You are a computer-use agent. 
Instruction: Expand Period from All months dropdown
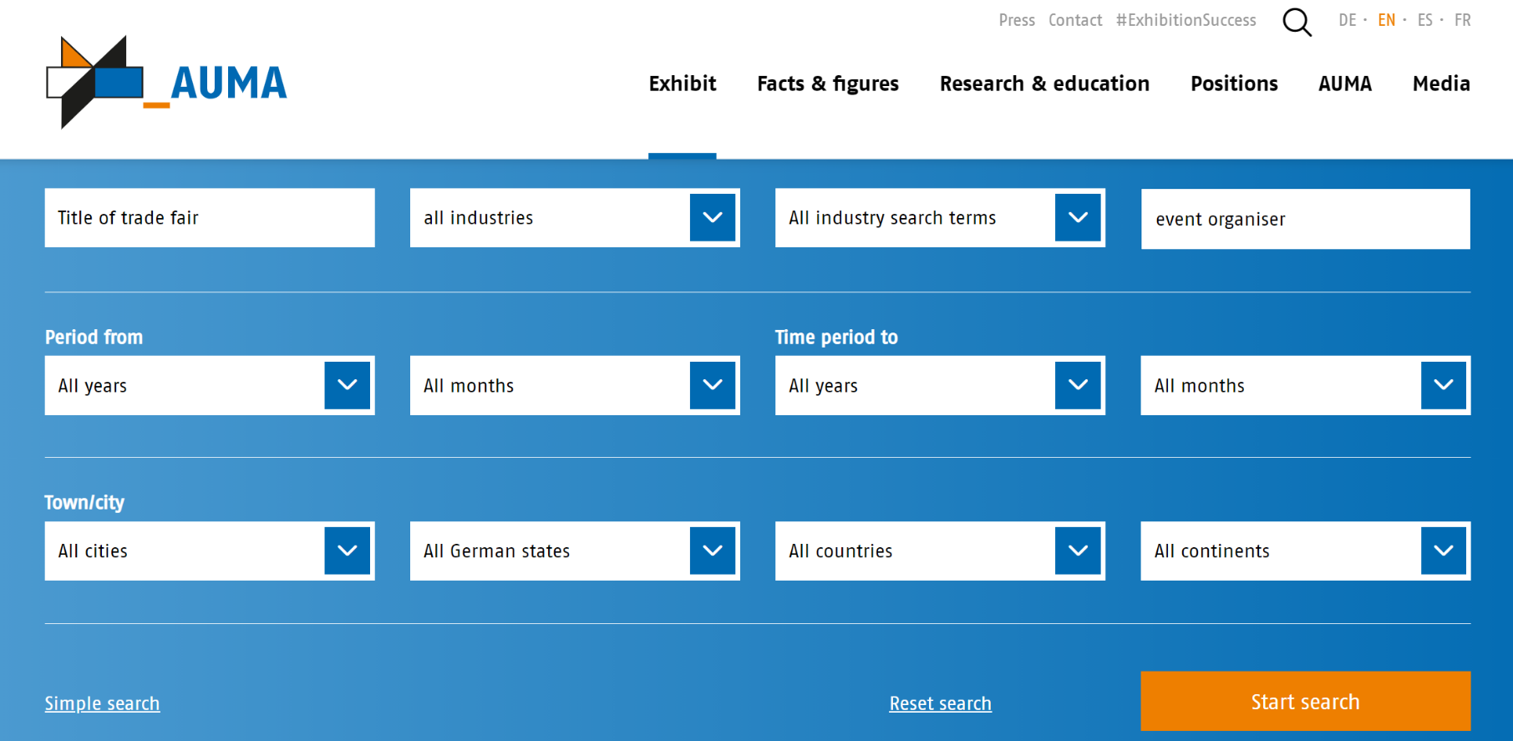point(575,385)
